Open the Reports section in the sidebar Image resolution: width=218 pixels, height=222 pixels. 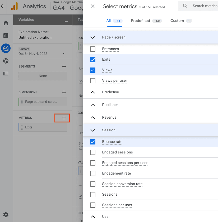[6, 36]
